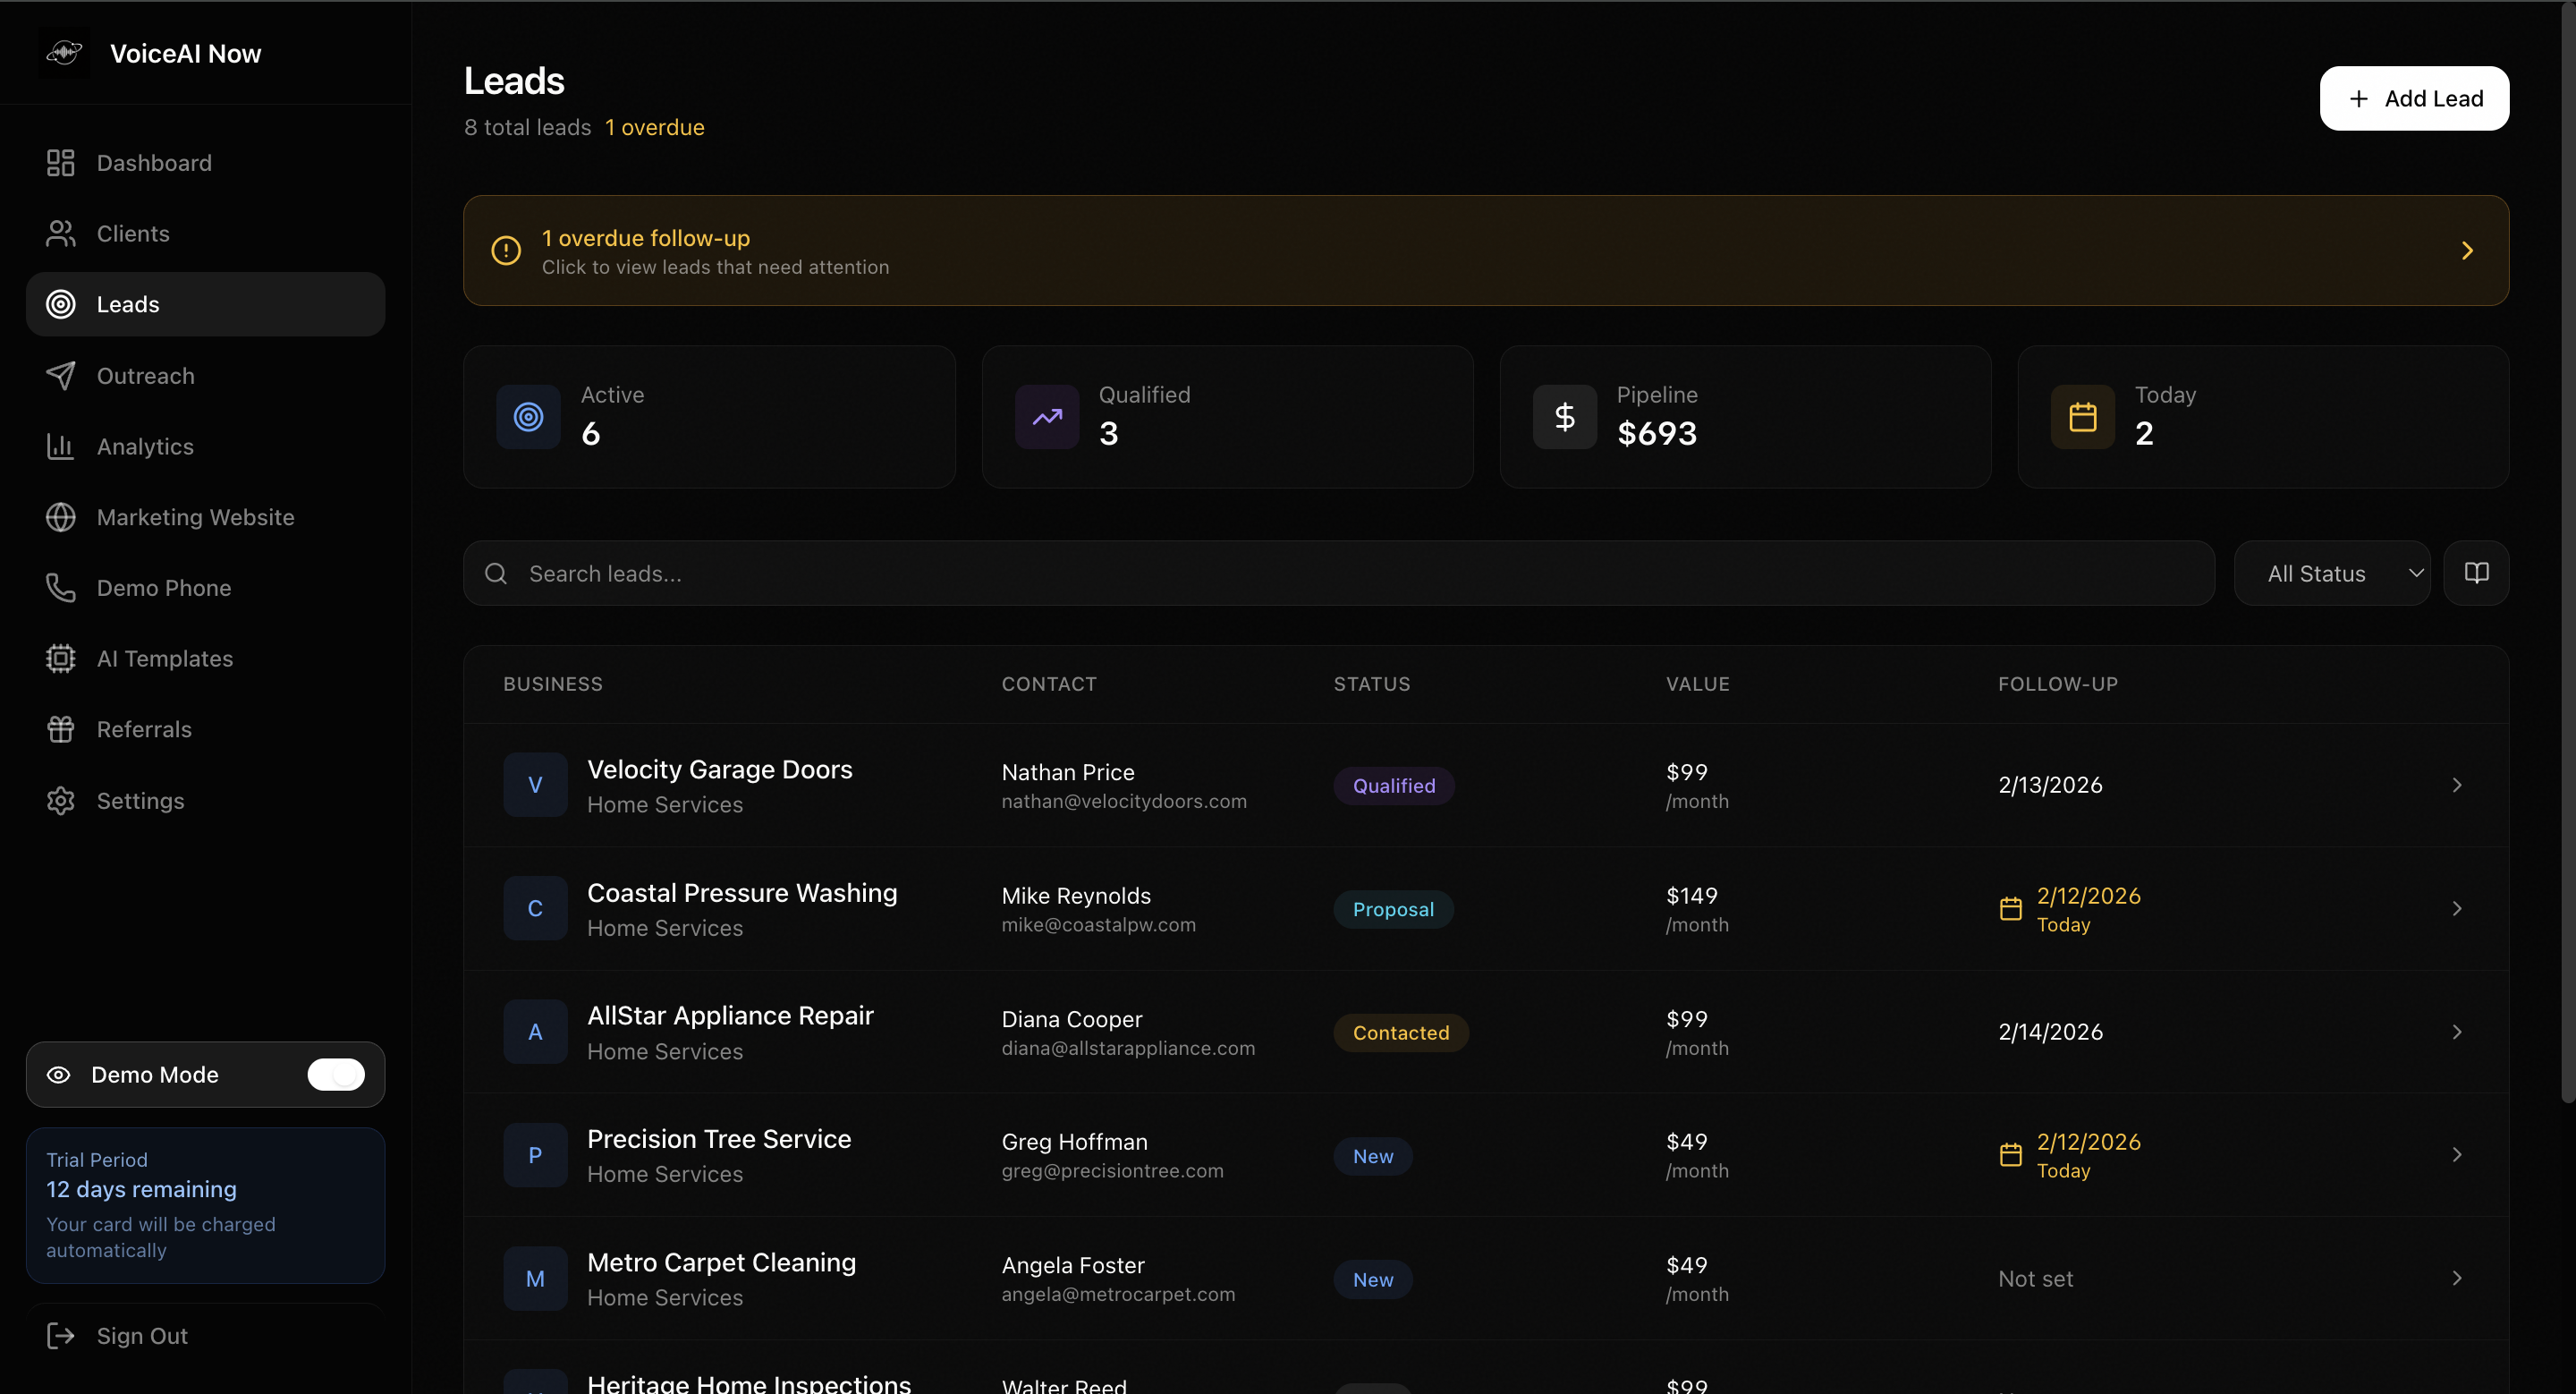Viewport: 2576px width, 1394px height.
Task: Open Referrals from the sidebar
Action: coord(144,730)
